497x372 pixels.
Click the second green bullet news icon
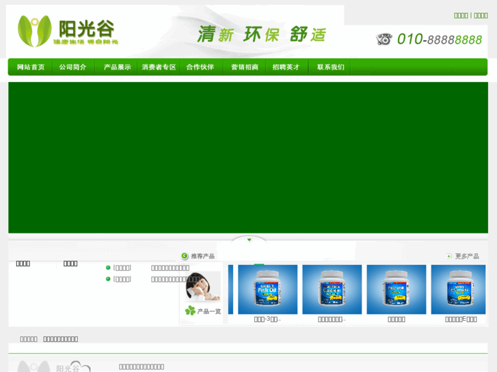108,279
